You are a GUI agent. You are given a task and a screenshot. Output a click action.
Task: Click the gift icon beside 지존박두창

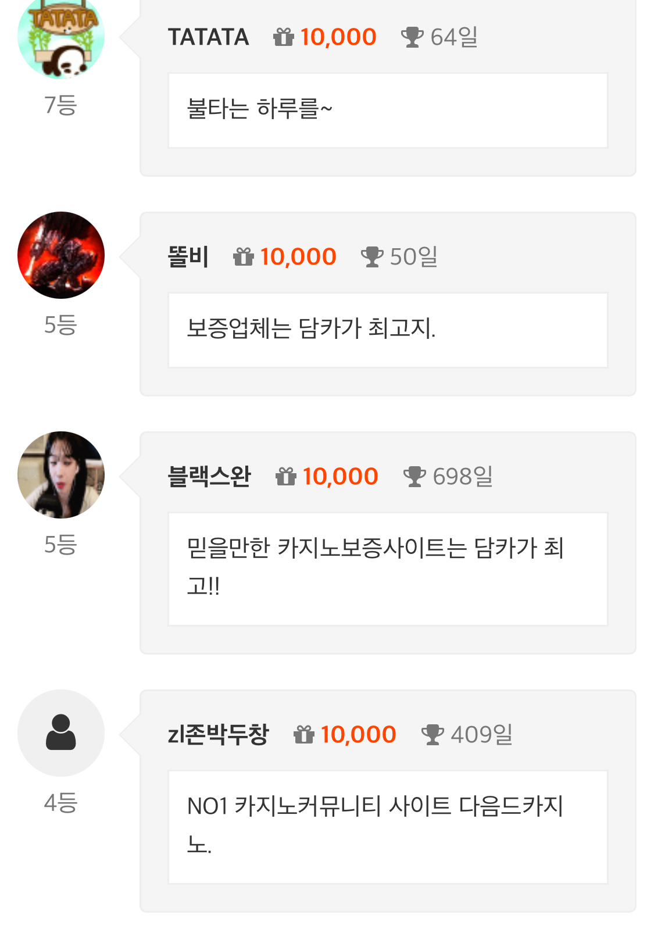click(304, 735)
